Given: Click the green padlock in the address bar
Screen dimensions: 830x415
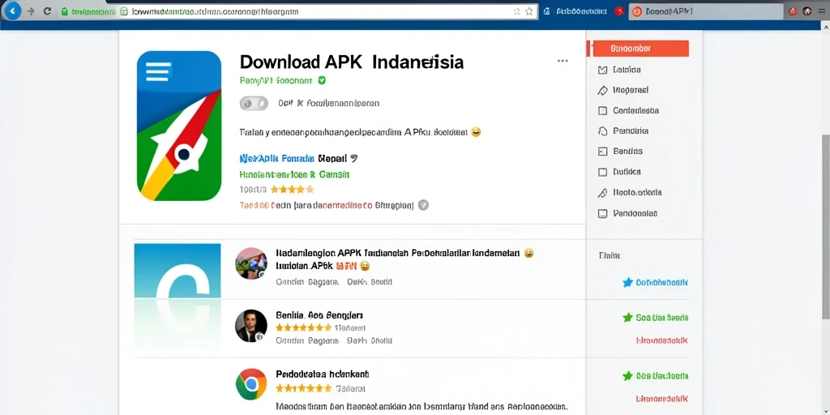Looking at the screenshot, I should click(x=63, y=11).
